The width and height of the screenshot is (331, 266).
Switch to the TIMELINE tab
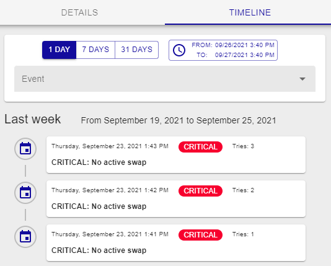pyautogui.click(x=250, y=12)
